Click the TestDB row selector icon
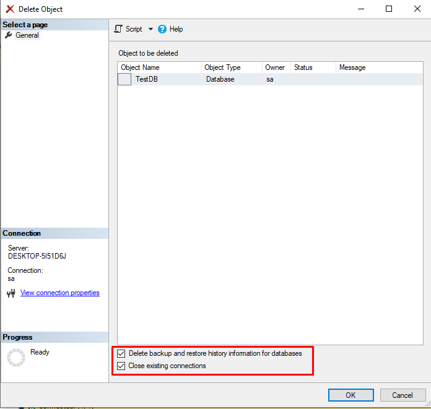The width and height of the screenshot is (431, 409). coord(124,79)
